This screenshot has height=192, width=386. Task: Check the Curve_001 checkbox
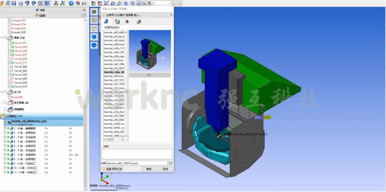tap(9, 43)
